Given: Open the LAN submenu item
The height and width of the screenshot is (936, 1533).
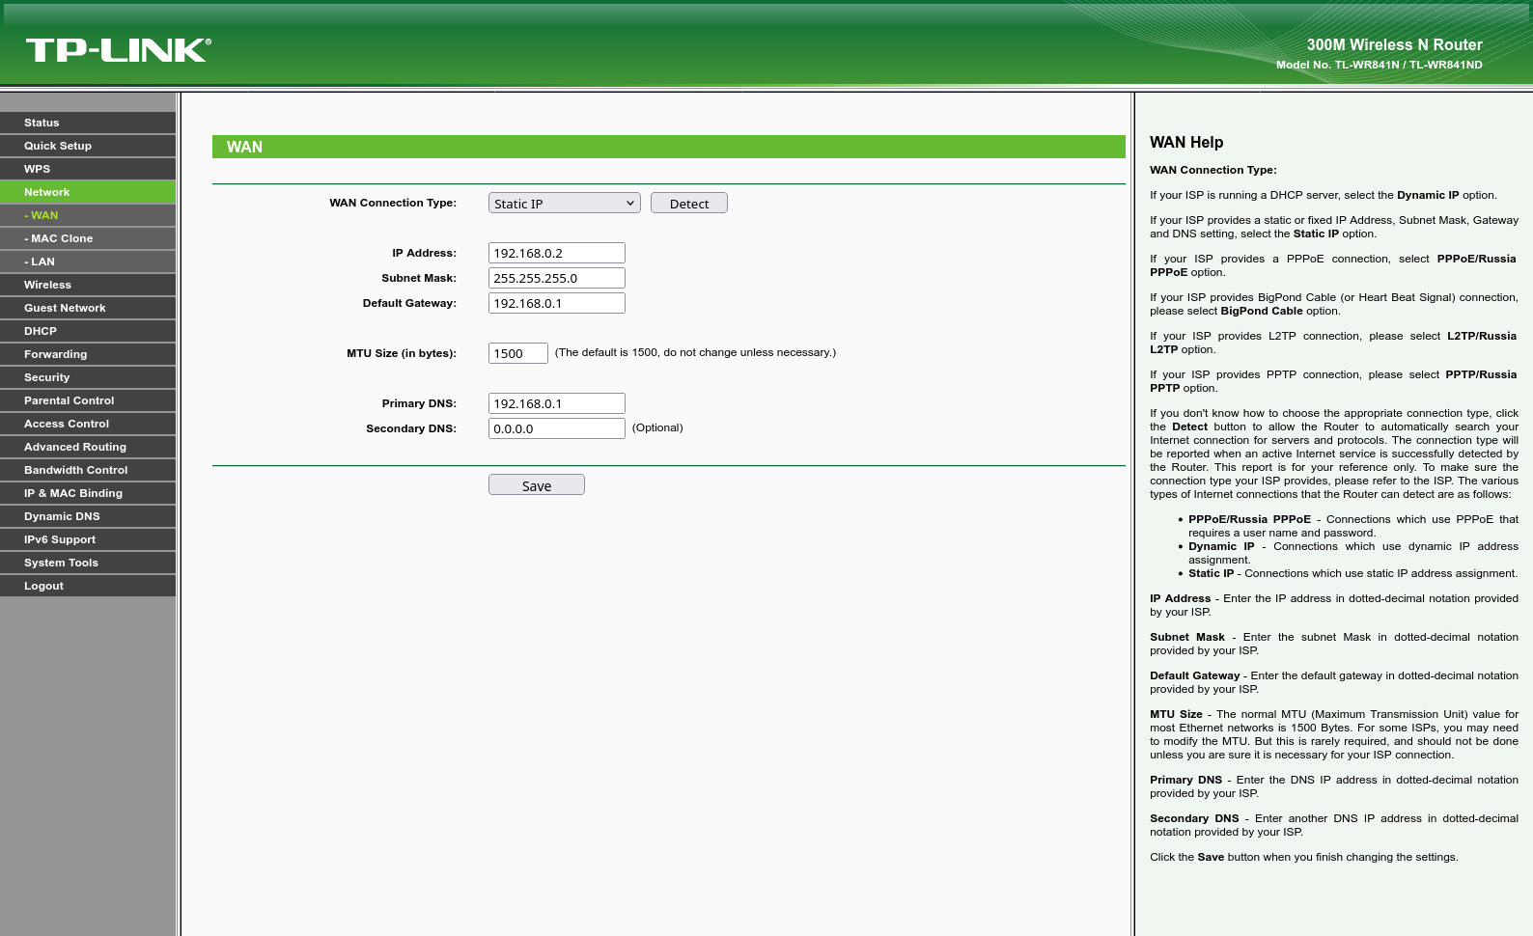Looking at the screenshot, I should coord(88,262).
